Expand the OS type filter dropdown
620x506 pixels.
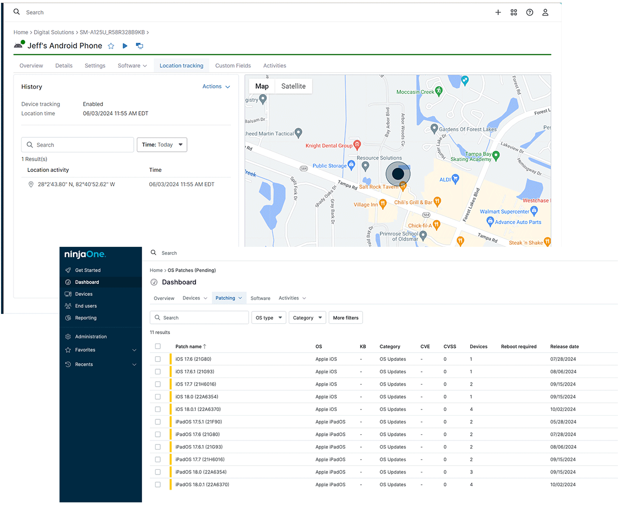[268, 318]
